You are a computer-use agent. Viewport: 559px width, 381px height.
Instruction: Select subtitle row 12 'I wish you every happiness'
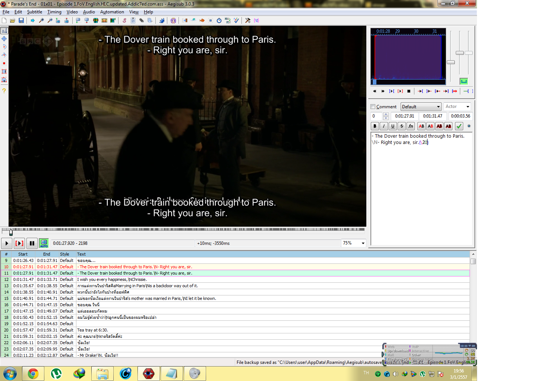[235, 279]
